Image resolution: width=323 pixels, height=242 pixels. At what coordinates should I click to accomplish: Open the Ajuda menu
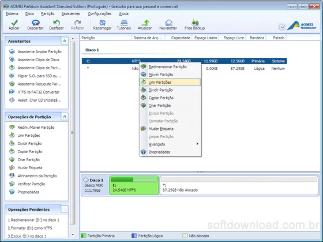point(123,14)
